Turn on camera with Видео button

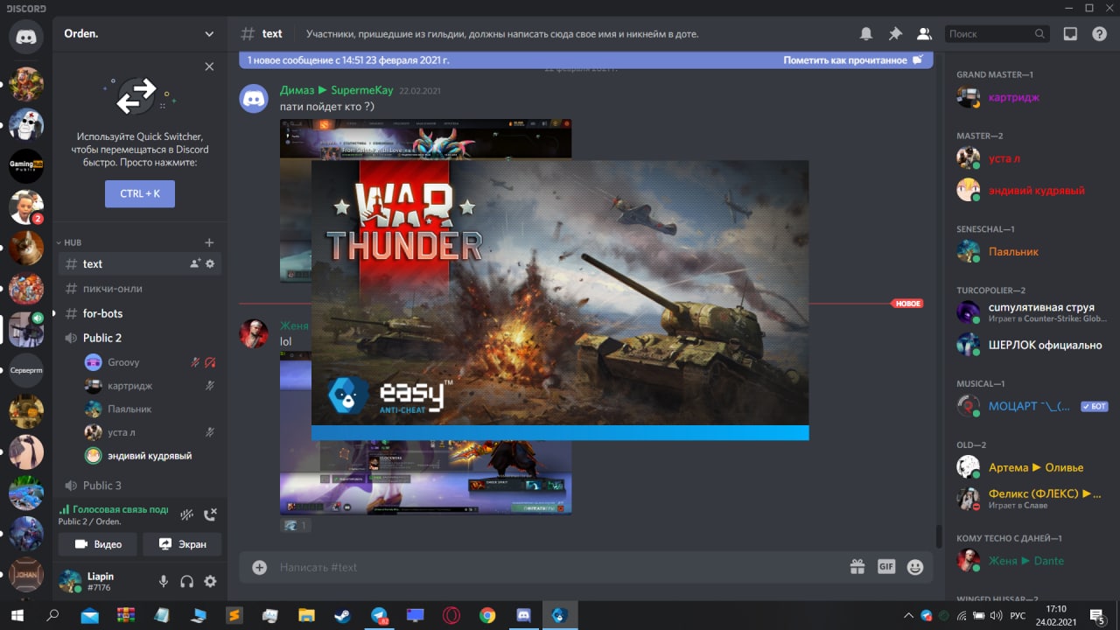(98, 544)
